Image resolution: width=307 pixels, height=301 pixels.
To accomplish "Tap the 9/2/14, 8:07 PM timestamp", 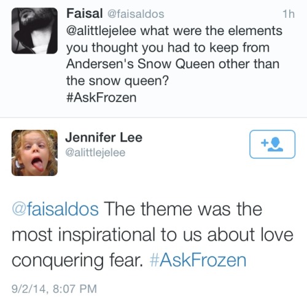I will coord(54,289).
